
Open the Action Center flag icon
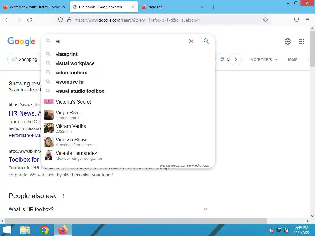coord(286,230)
